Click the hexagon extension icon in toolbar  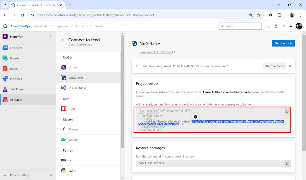click(x=271, y=15)
